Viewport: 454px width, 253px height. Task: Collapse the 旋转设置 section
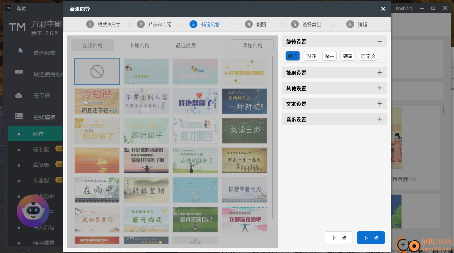pyautogui.click(x=380, y=42)
